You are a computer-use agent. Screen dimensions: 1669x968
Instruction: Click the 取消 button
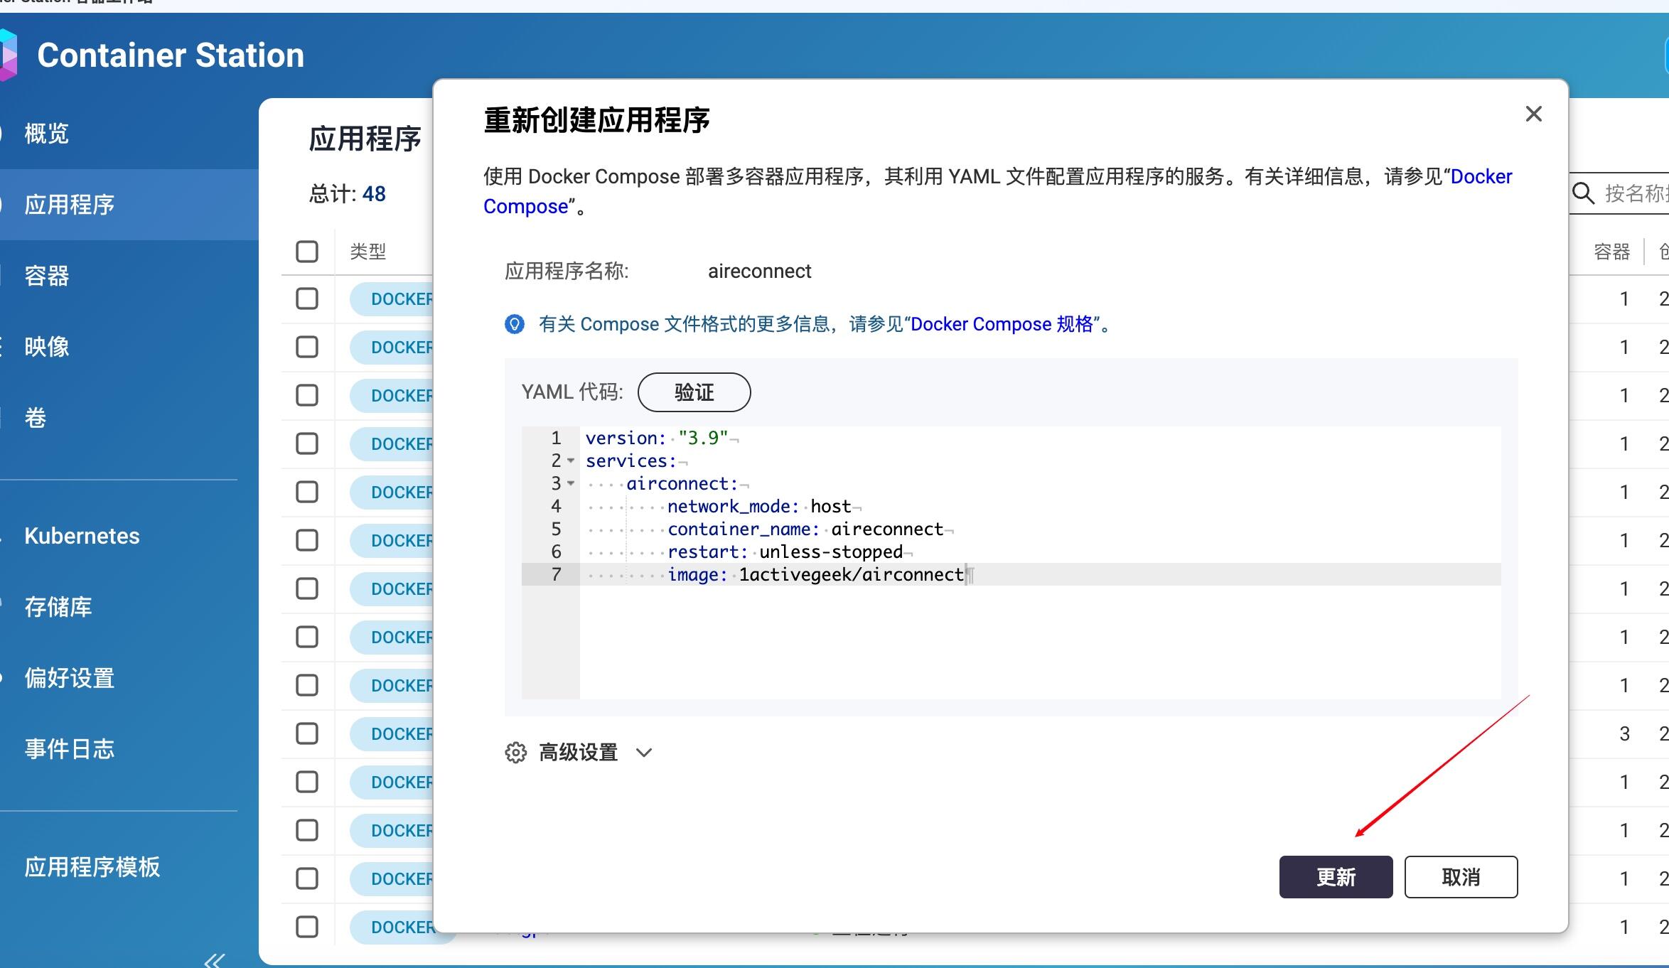tap(1461, 877)
